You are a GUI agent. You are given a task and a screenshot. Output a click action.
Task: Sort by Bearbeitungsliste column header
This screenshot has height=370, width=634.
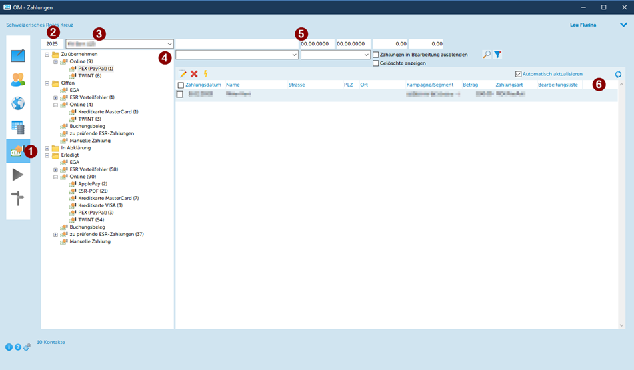[x=557, y=85]
